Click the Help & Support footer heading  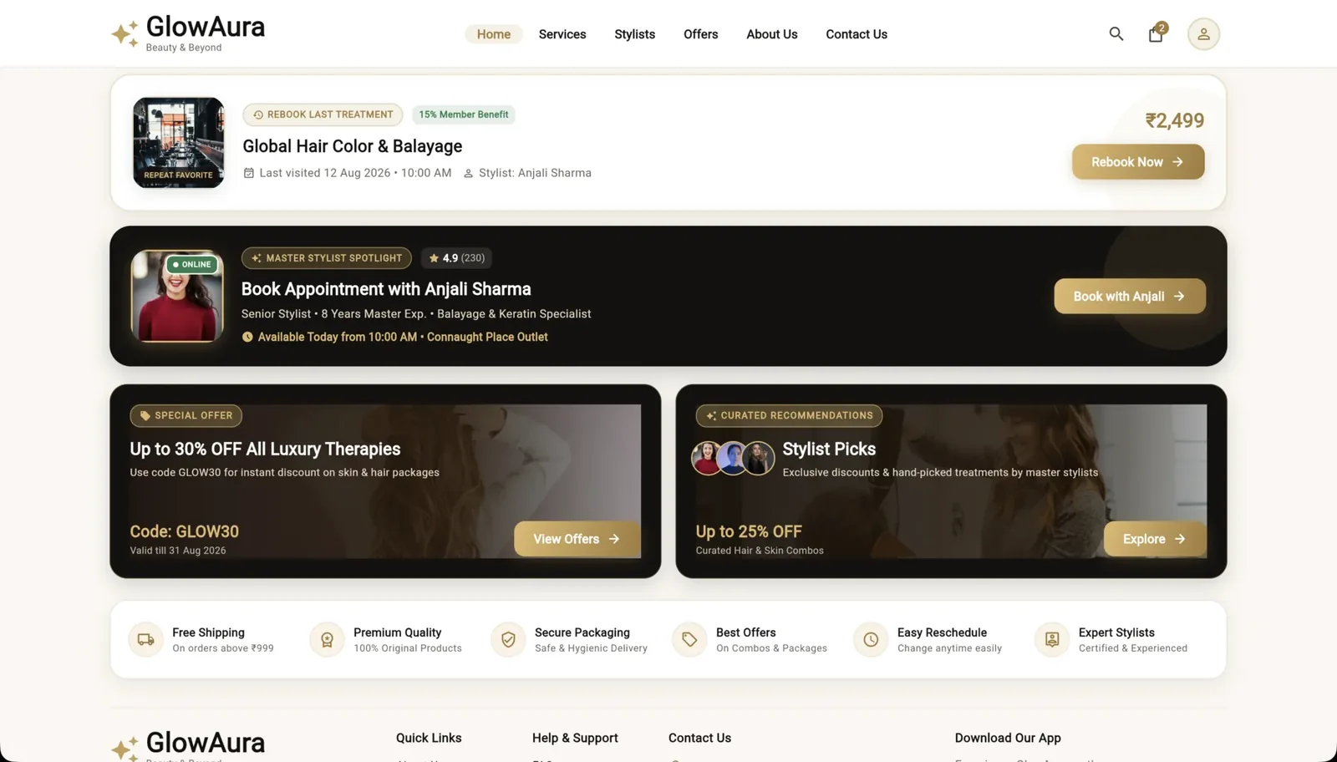(x=575, y=738)
